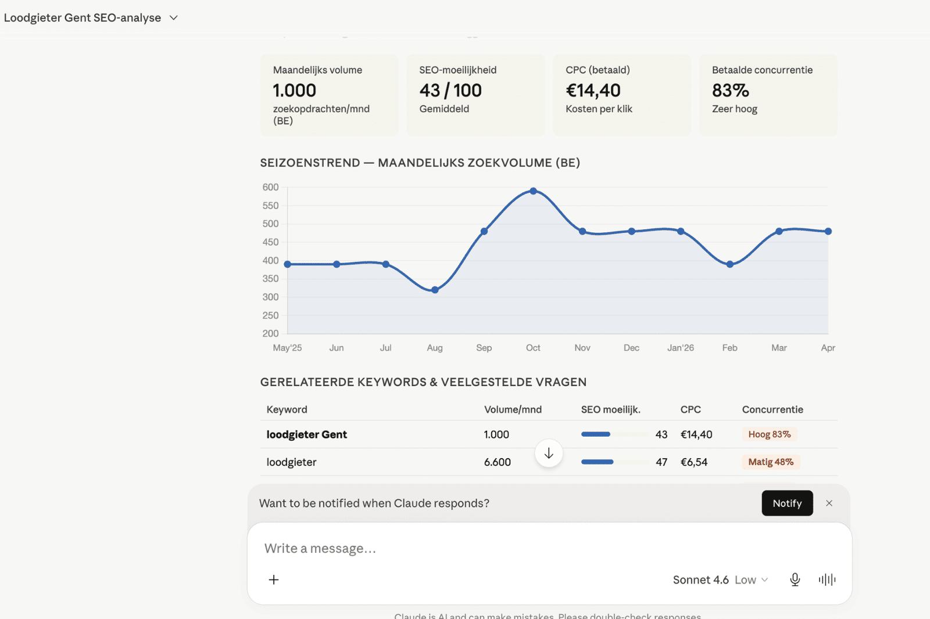Click the Volume/mnd column header

point(513,409)
